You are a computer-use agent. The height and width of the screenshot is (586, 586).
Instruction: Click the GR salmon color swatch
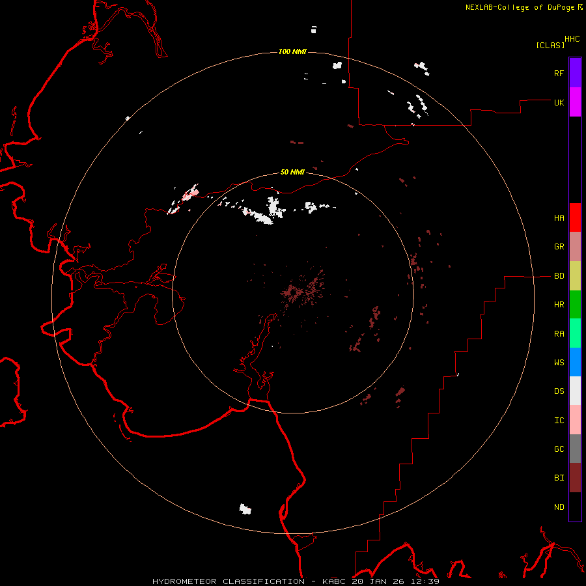tap(575, 247)
